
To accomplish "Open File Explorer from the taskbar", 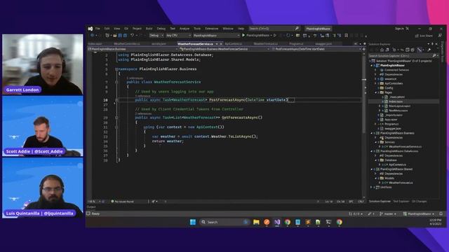I will click(x=256, y=222).
